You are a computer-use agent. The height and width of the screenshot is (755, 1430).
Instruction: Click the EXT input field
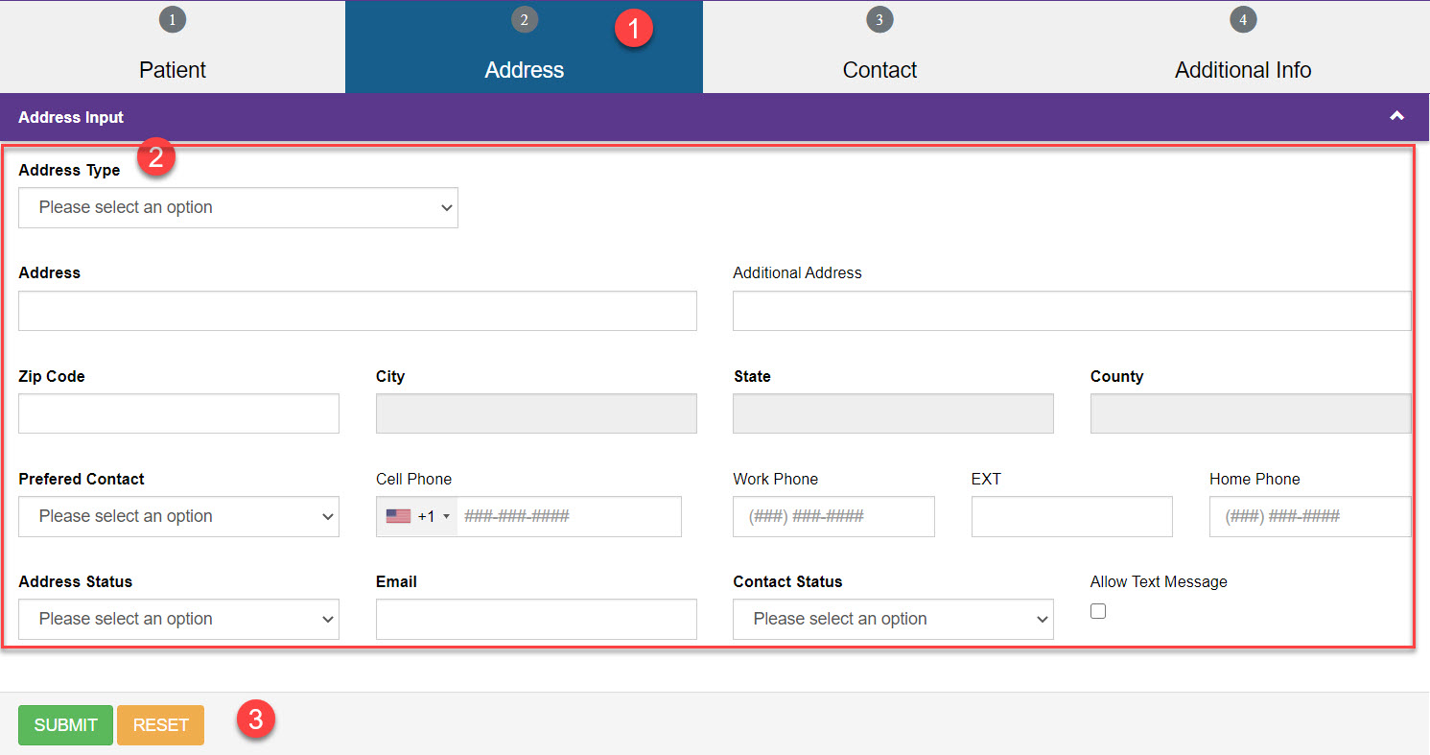coord(1072,516)
